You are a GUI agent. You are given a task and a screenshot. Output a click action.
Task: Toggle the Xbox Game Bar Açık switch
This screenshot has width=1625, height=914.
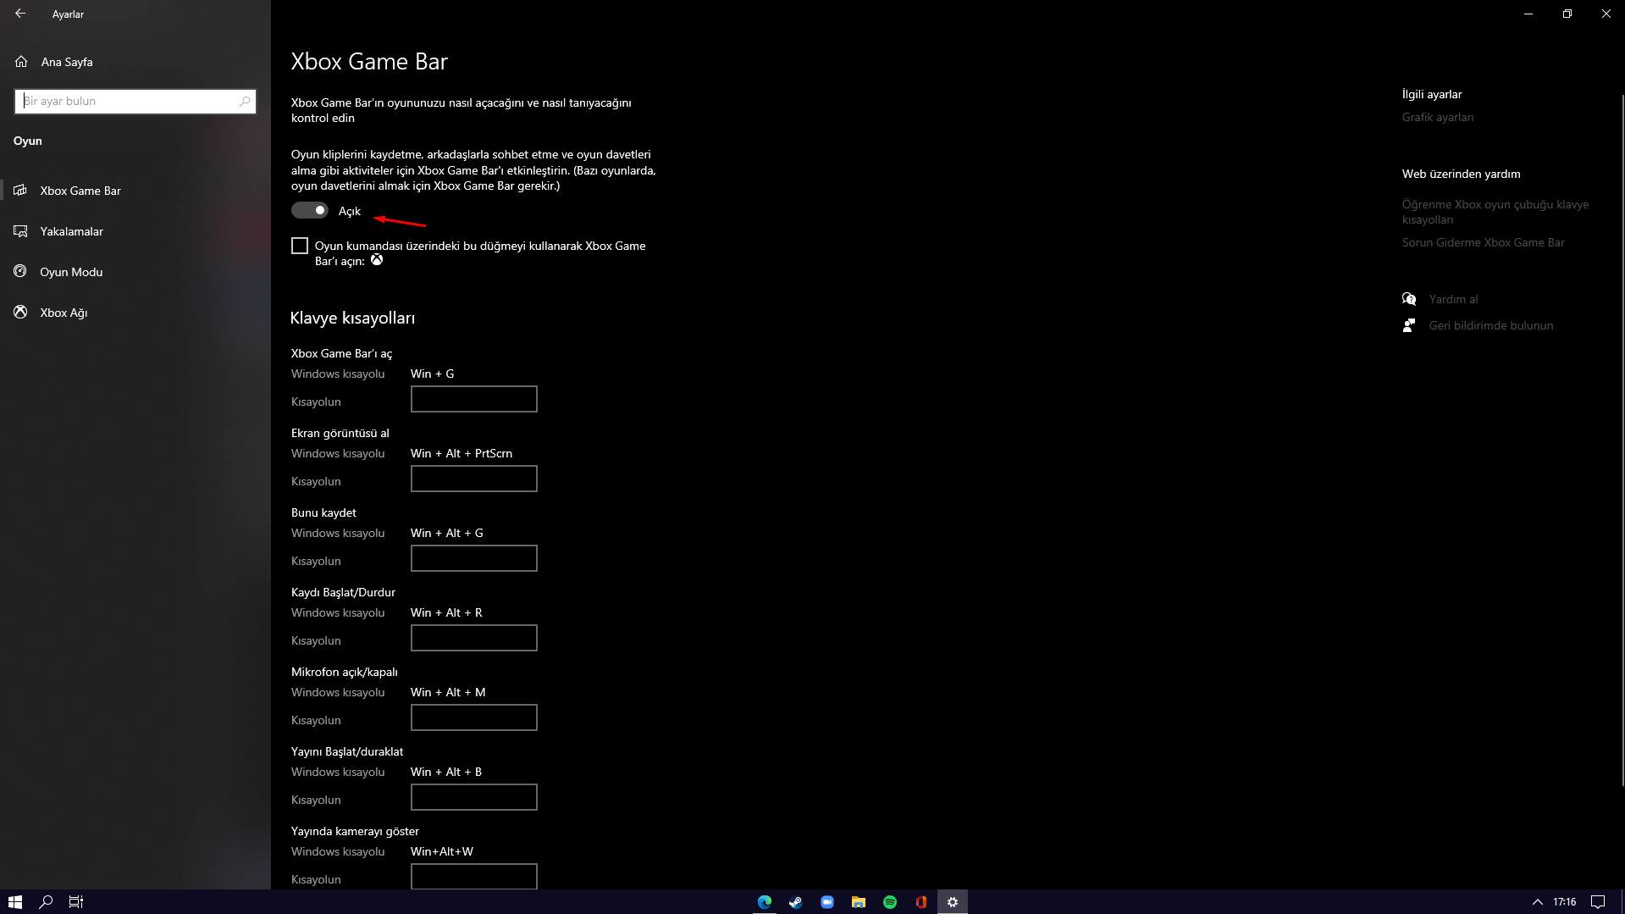tap(310, 210)
